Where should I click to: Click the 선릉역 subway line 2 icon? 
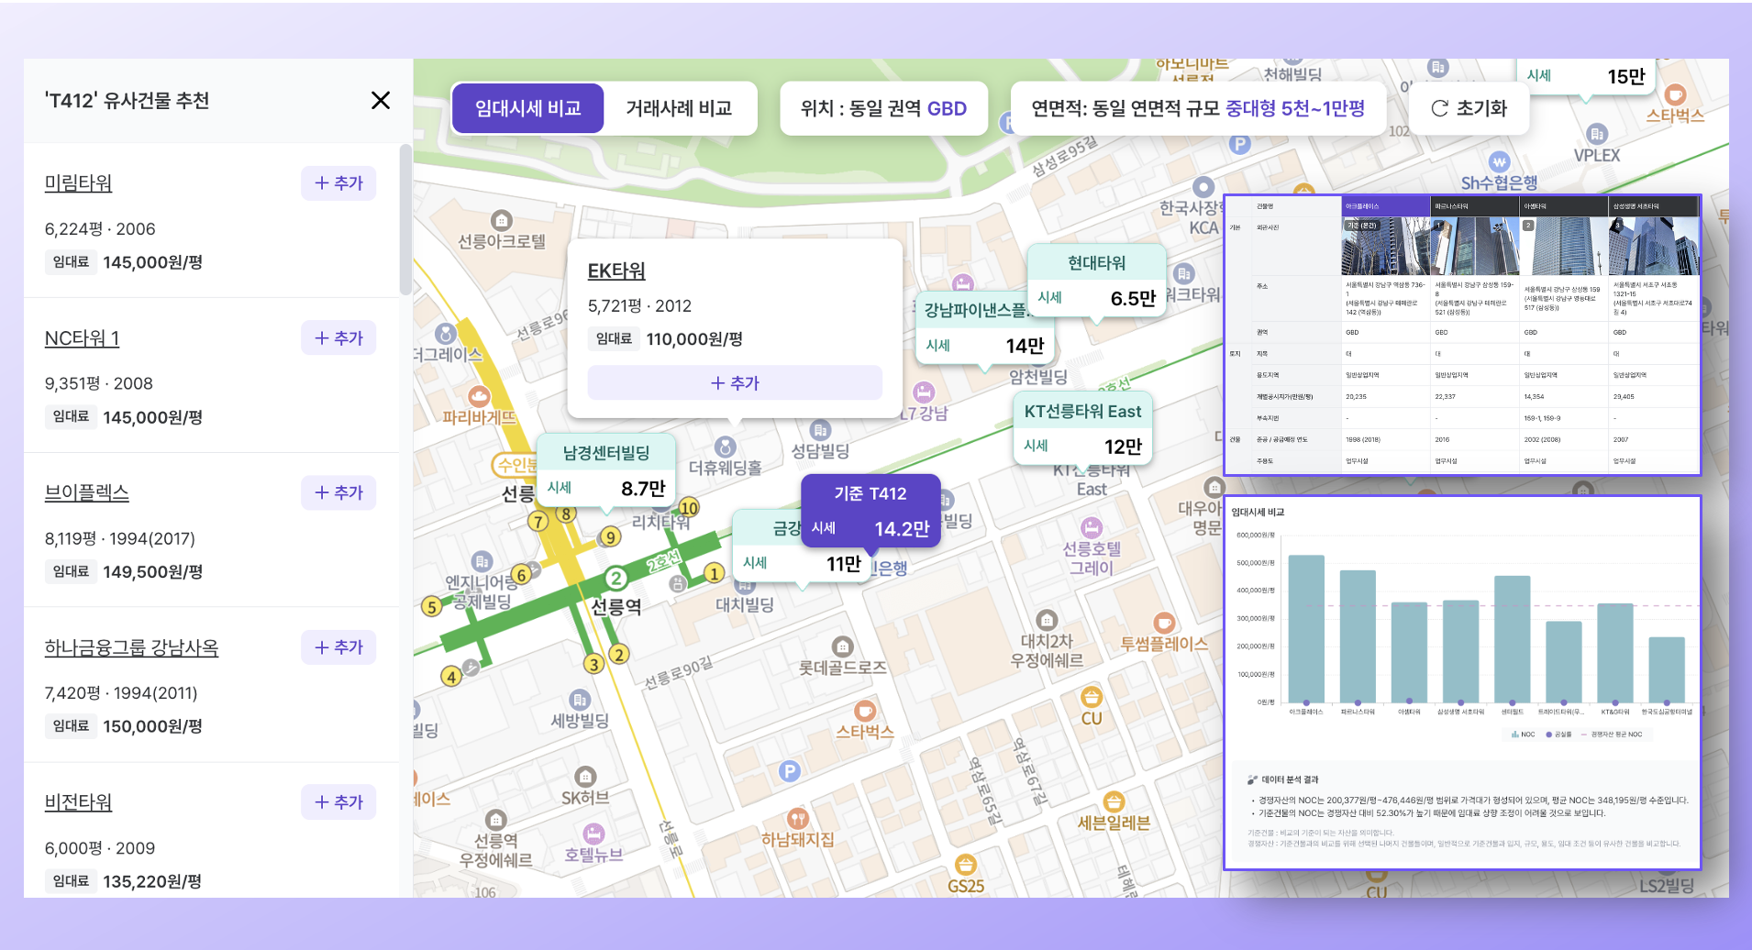615,578
